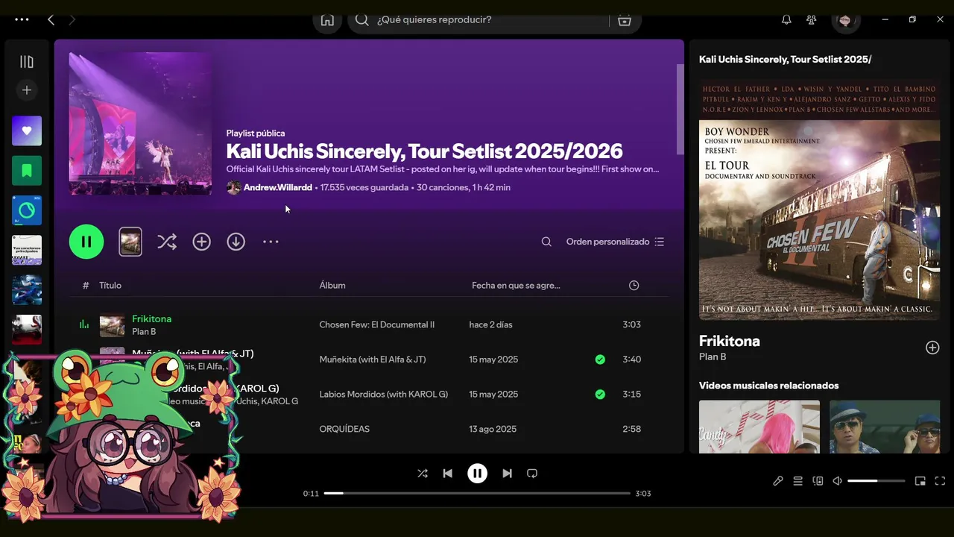Open the green bookmark collection
Viewport: 954px width, 537px height.
pyautogui.click(x=27, y=171)
